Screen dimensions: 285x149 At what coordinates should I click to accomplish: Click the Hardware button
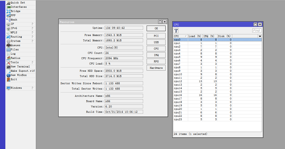coord(156,68)
